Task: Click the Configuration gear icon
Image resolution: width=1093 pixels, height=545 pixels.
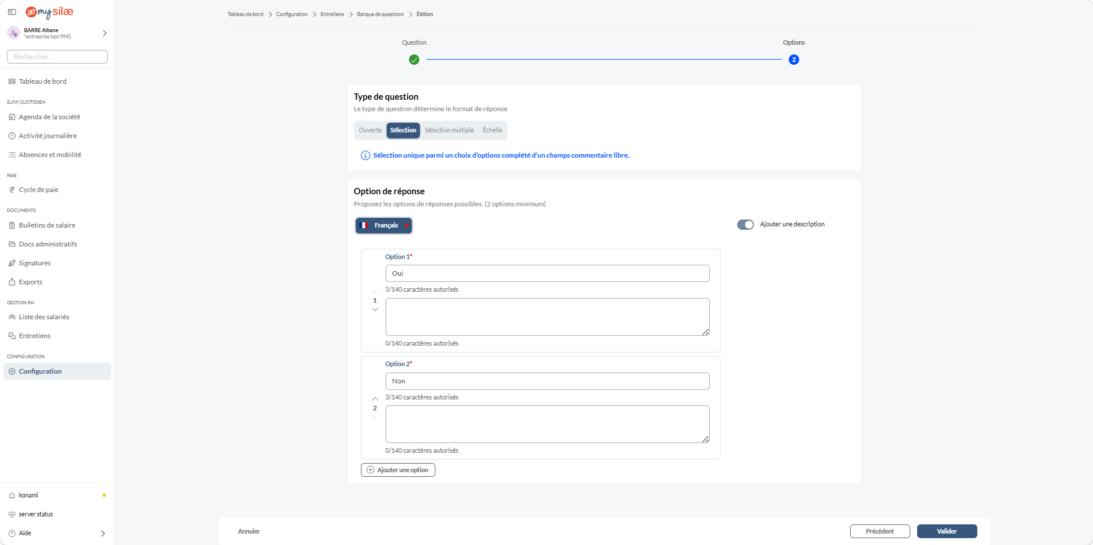Action: (x=12, y=371)
